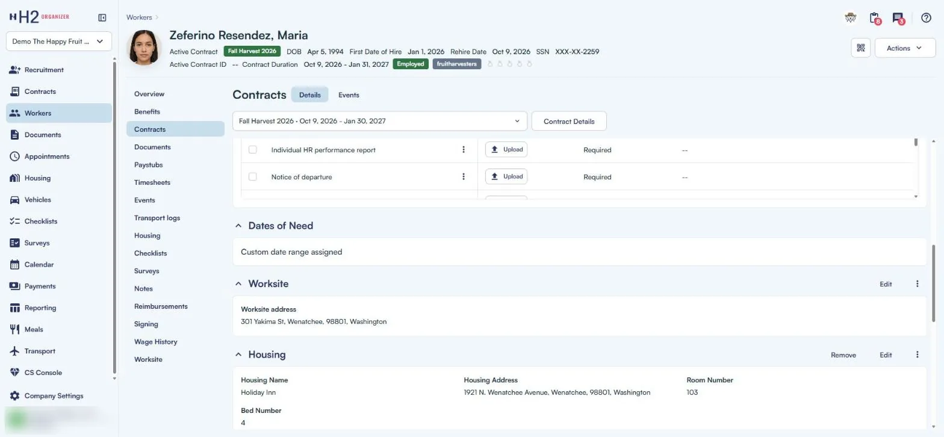This screenshot has height=437, width=944.
Task: Open the Housing building icon
Action: (15, 178)
